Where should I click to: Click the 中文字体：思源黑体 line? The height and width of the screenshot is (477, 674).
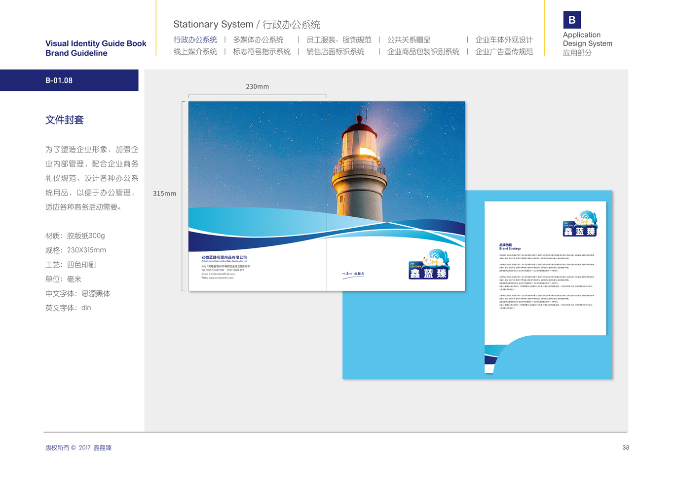78,293
